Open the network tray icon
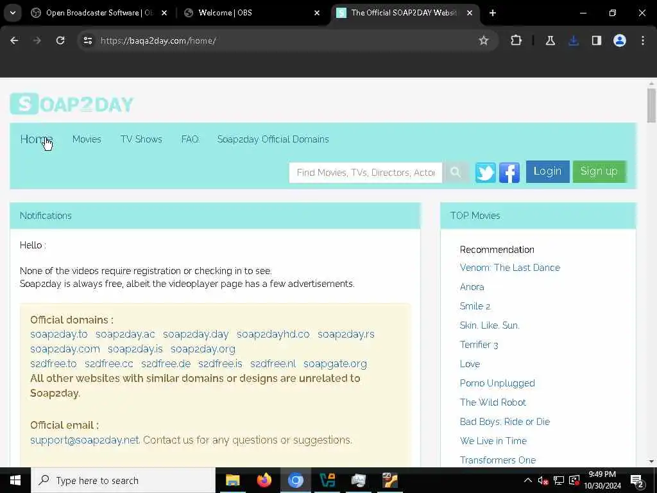This screenshot has height=493, width=657. pos(559,480)
